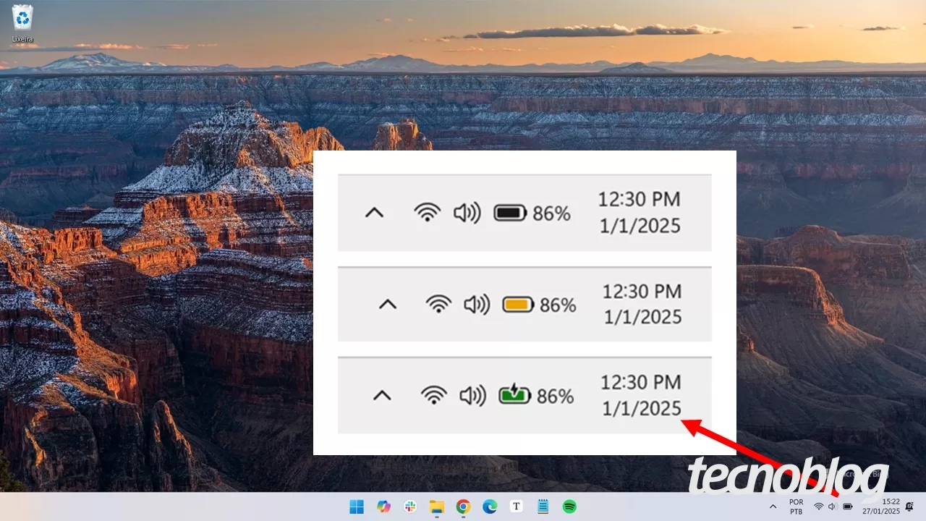The image size is (926, 521).
Task: Open the Notepad taskbar icon
Action: 543,507
